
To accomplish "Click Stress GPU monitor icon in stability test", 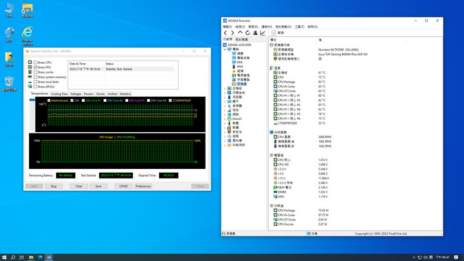I will (x=30, y=87).
